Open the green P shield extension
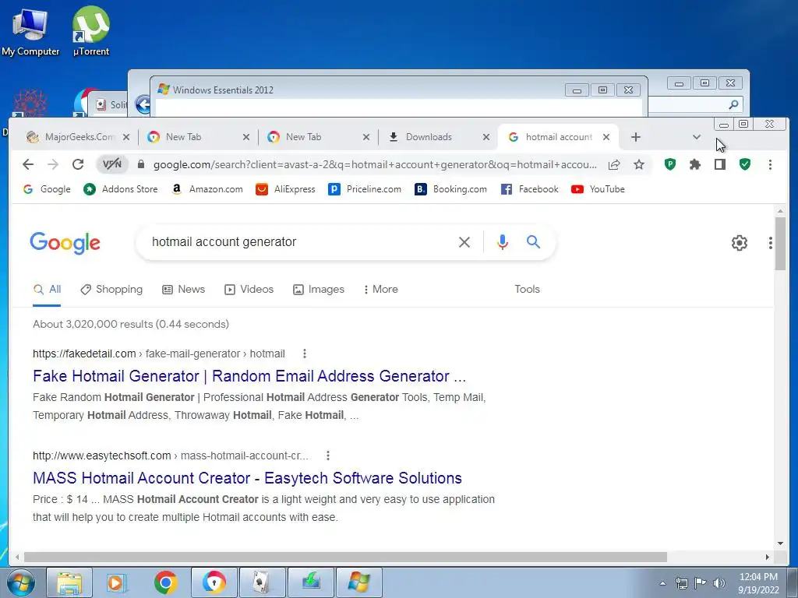Image resolution: width=798 pixels, height=598 pixels. click(669, 164)
